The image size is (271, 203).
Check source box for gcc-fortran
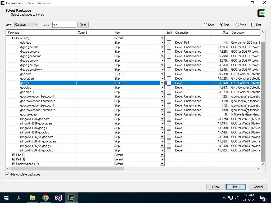(169, 78)
